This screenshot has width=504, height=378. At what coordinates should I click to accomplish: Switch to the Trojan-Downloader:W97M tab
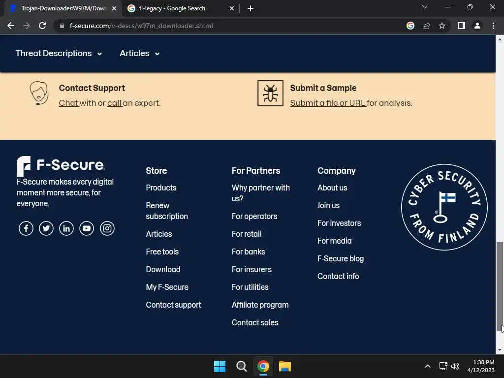(x=63, y=8)
